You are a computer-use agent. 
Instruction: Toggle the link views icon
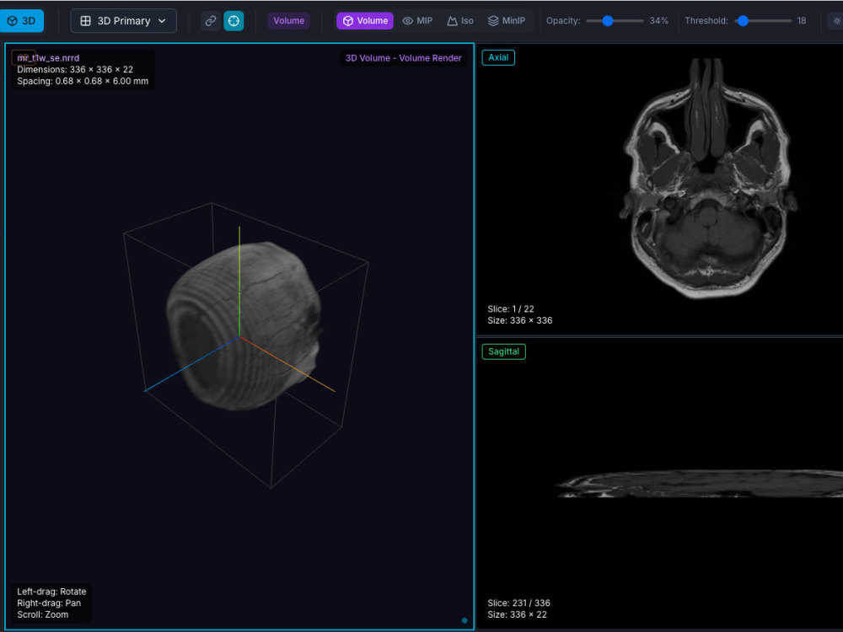click(211, 21)
